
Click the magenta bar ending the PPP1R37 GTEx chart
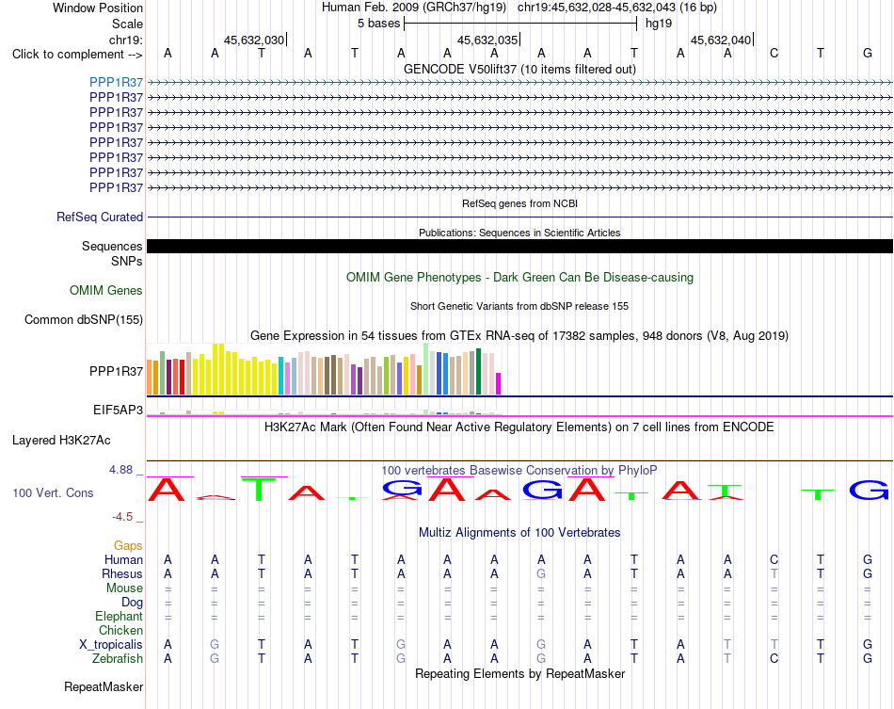click(x=499, y=383)
